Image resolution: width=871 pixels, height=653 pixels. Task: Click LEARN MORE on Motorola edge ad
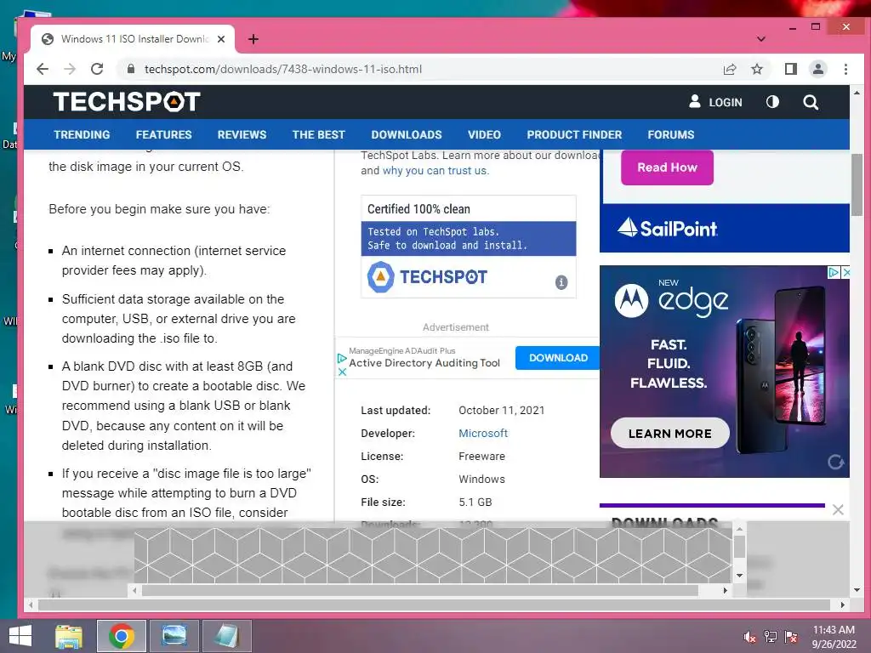[x=669, y=433]
